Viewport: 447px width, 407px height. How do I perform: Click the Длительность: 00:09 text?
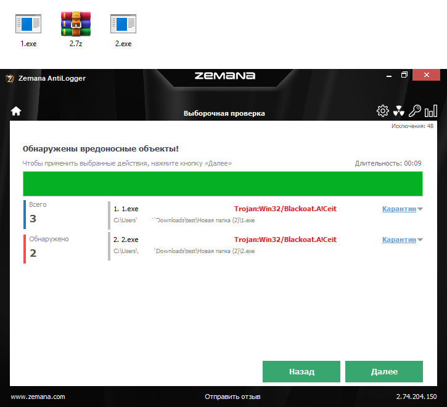pyautogui.click(x=388, y=163)
